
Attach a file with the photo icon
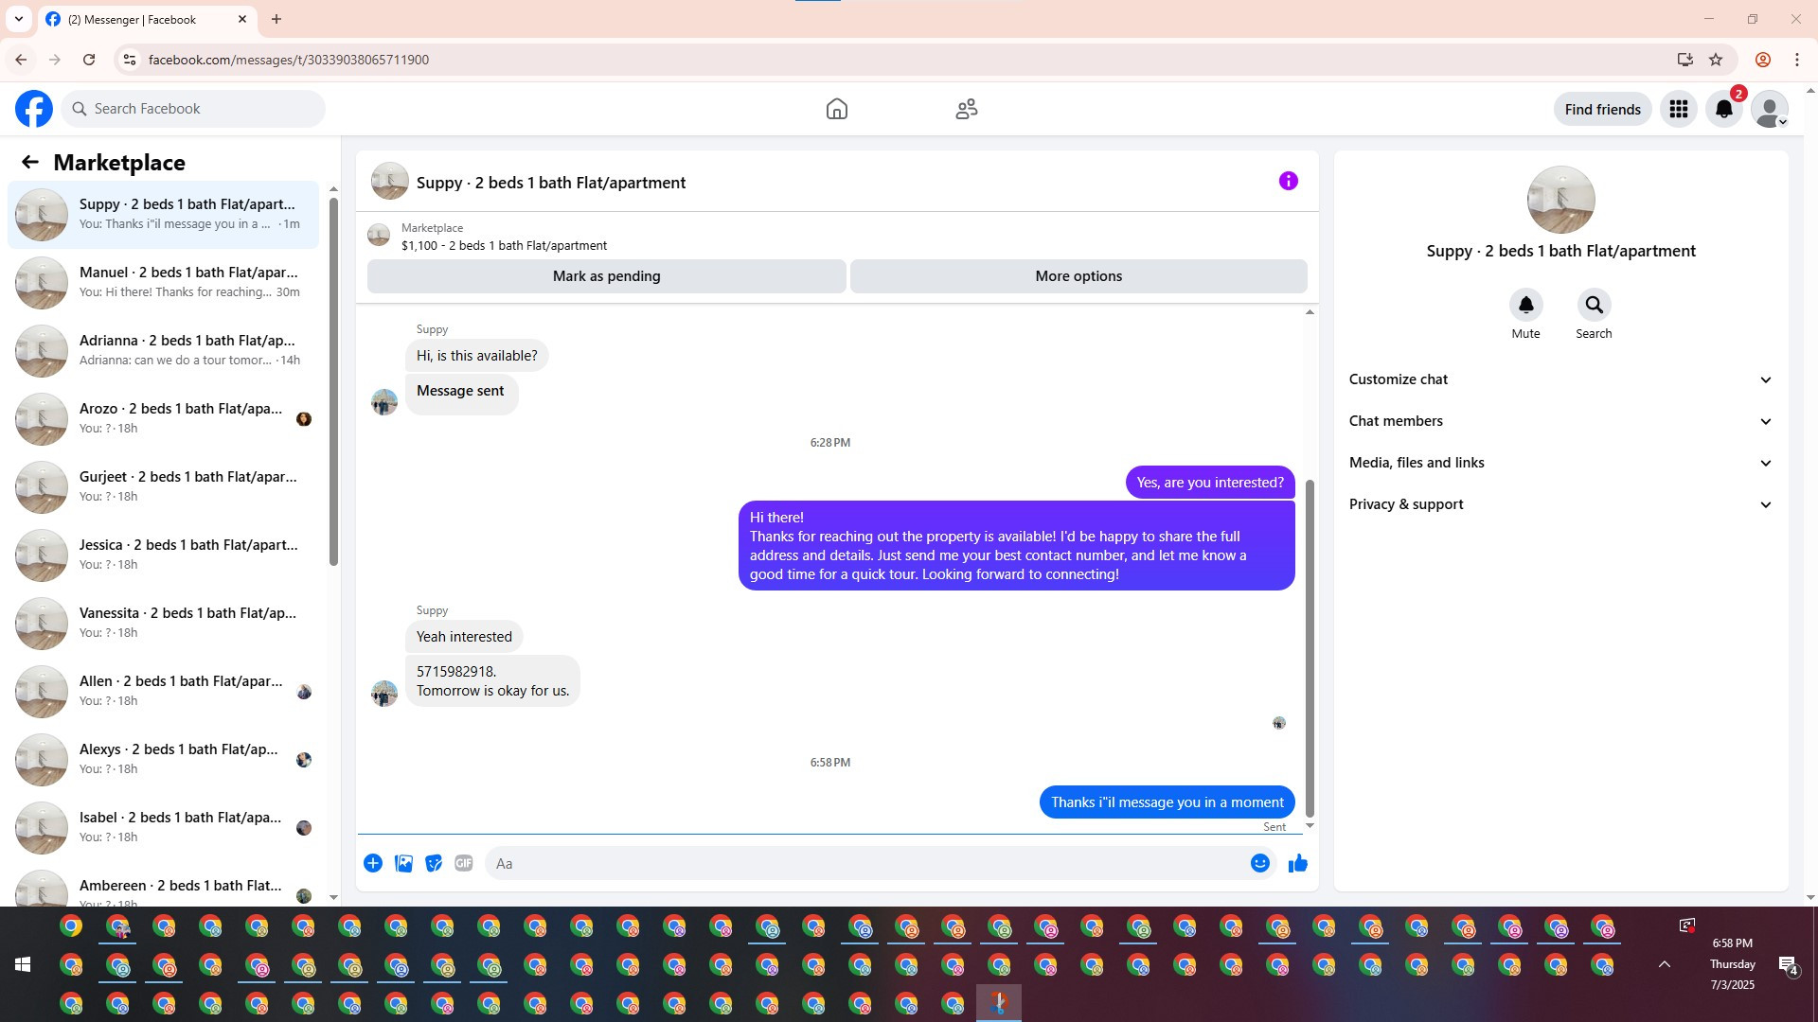tap(403, 863)
